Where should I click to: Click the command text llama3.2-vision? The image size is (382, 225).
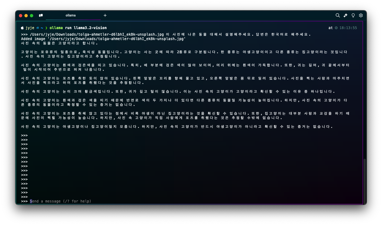pyautogui.click(x=90, y=28)
